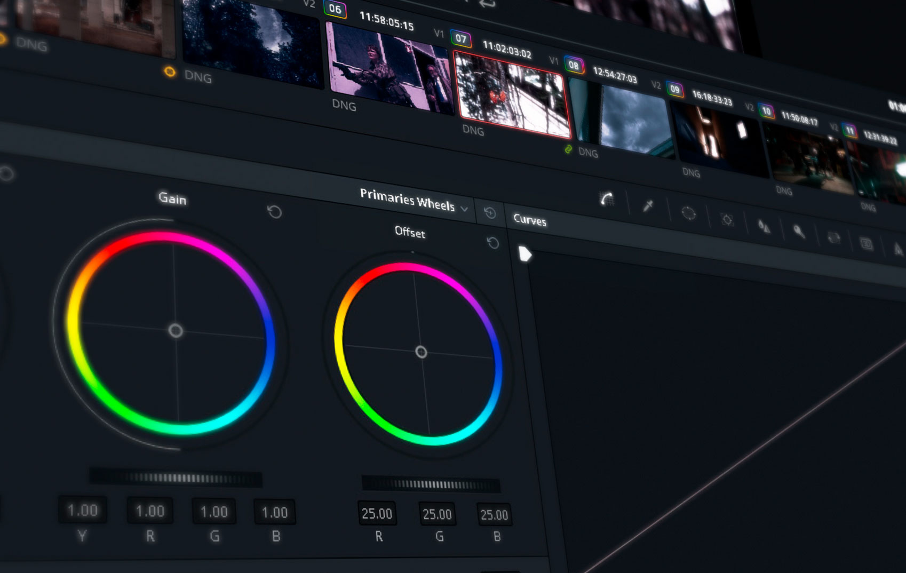
Task: Open the Sizing palette
Action: click(x=833, y=238)
